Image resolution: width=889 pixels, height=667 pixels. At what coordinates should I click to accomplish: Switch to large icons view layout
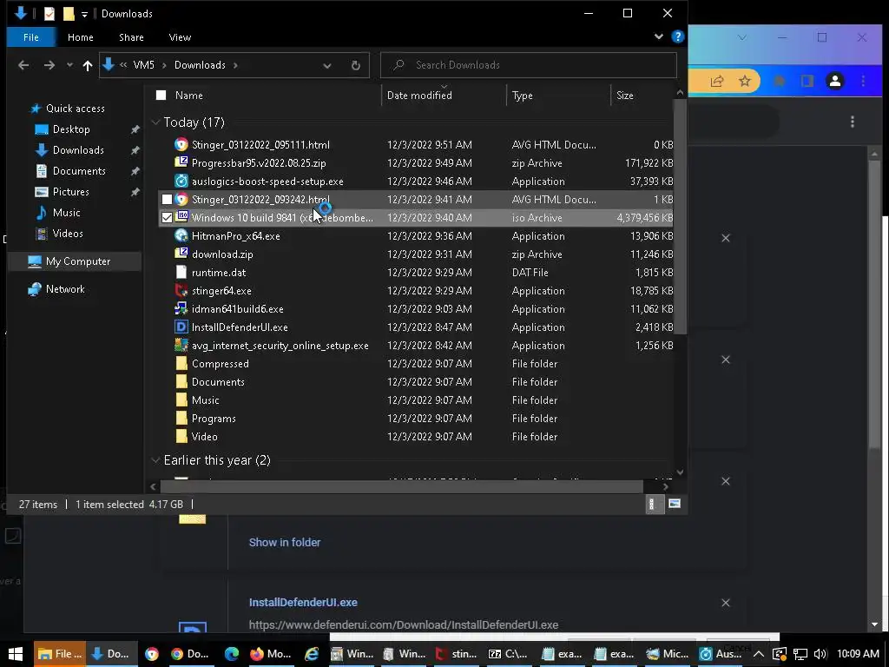click(x=675, y=504)
